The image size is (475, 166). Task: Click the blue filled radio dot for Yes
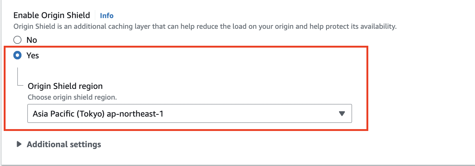pyautogui.click(x=17, y=55)
